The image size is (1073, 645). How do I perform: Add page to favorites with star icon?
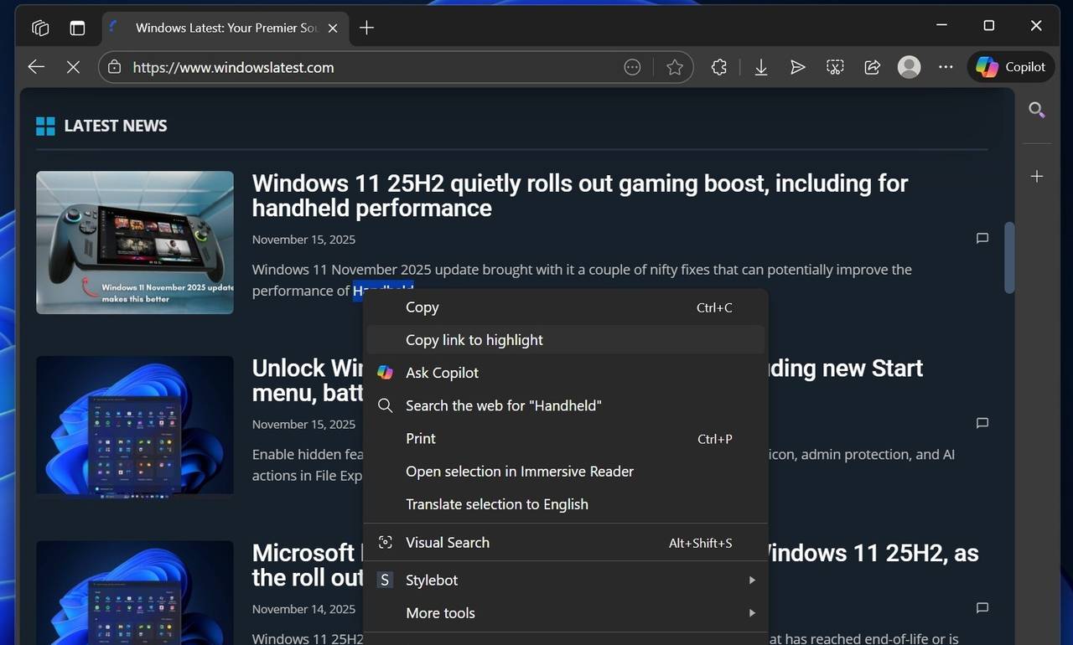[675, 67]
